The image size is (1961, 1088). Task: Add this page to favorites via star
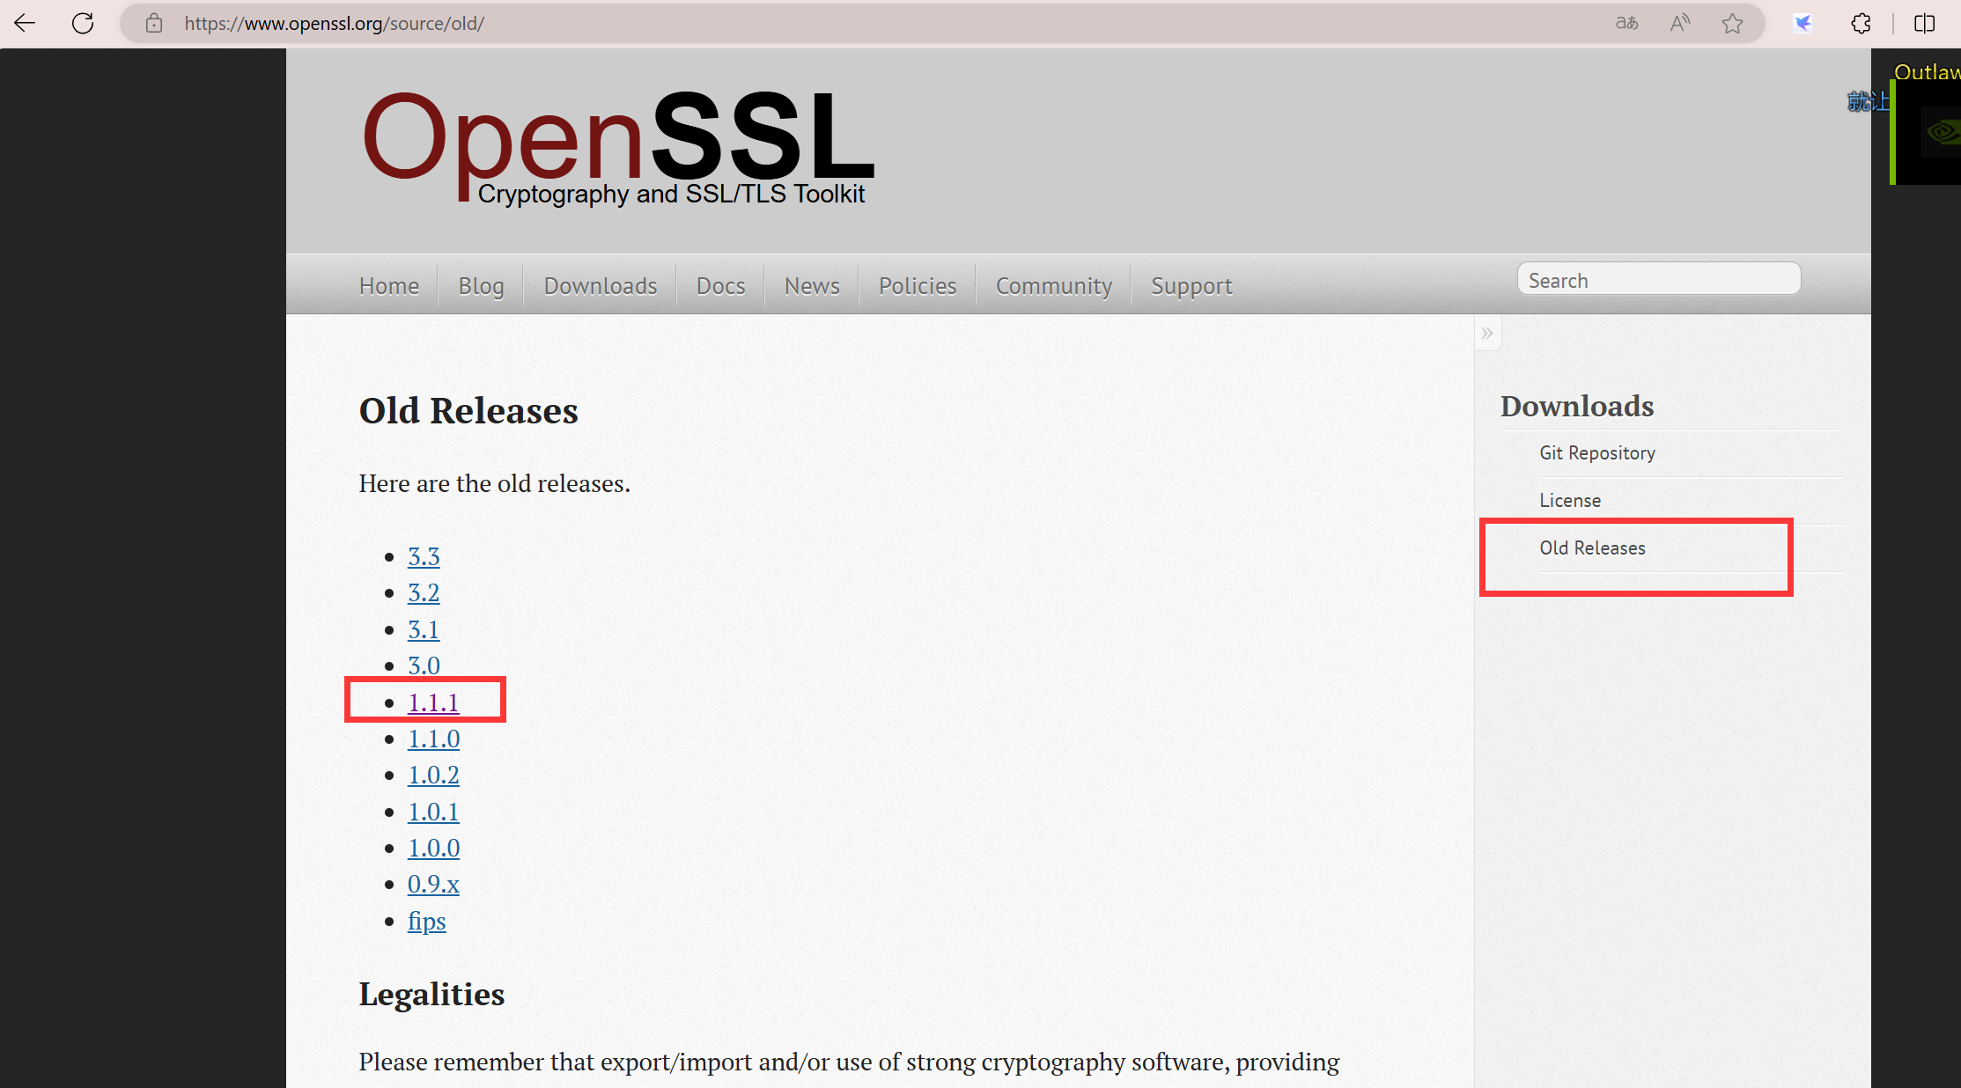click(1732, 24)
